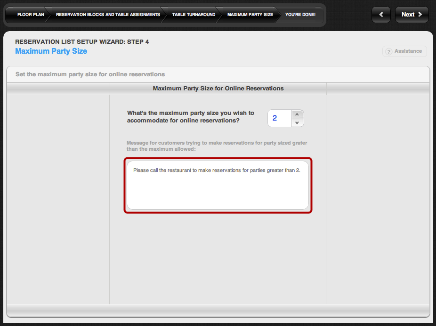Click the Reservation List Setup Wizard title

pos(82,41)
